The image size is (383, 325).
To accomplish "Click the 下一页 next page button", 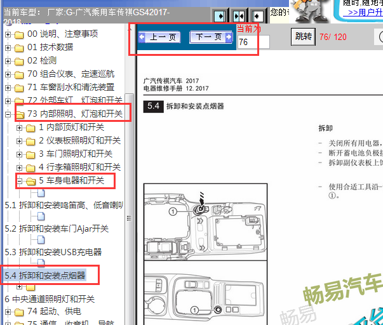I will tap(211, 37).
